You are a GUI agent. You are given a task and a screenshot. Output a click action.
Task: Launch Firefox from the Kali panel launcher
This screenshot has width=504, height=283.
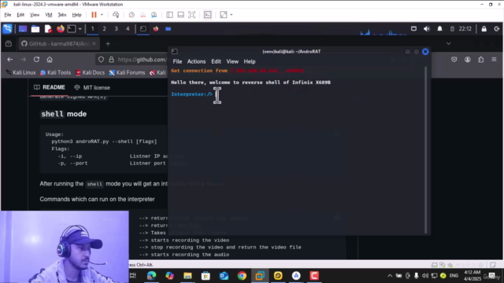point(60,29)
